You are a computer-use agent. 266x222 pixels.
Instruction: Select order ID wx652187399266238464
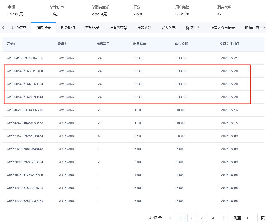[25, 136]
